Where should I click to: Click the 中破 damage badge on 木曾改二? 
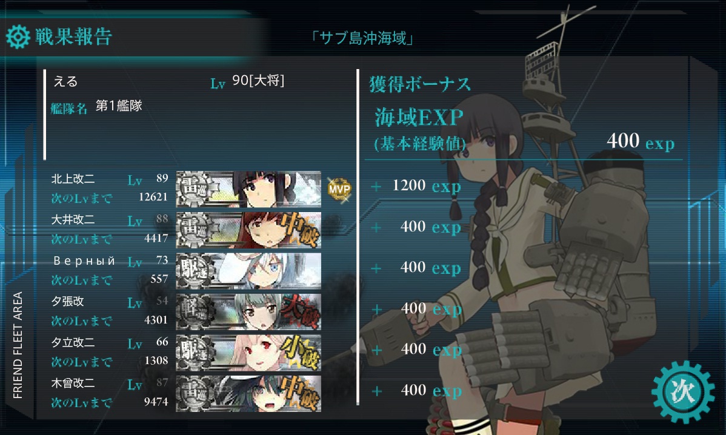pyautogui.click(x=301, y=393)
